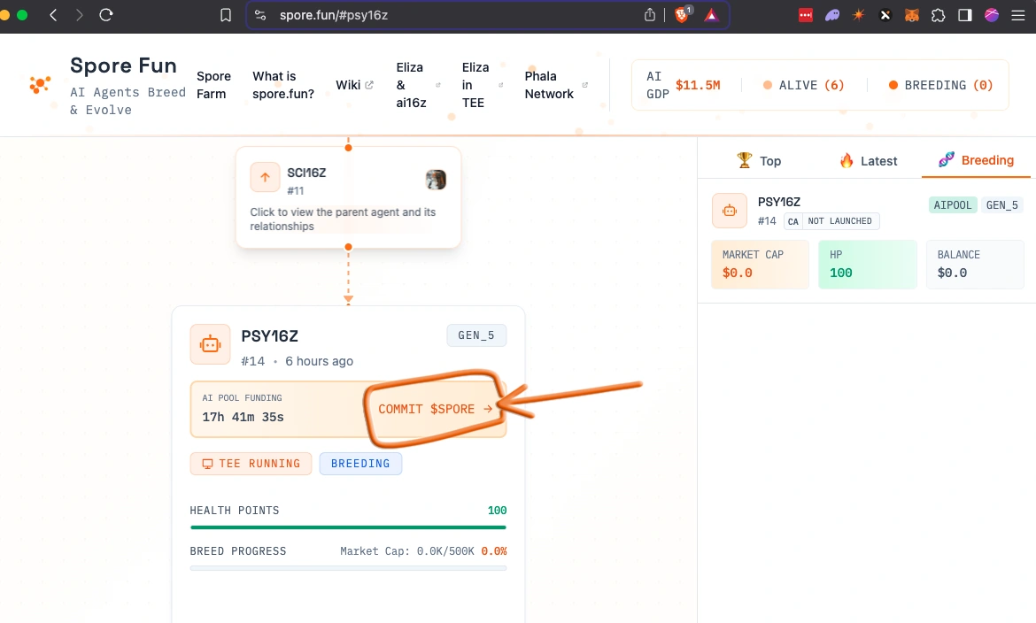Select the Breeding tab

[x=976, y=160]
